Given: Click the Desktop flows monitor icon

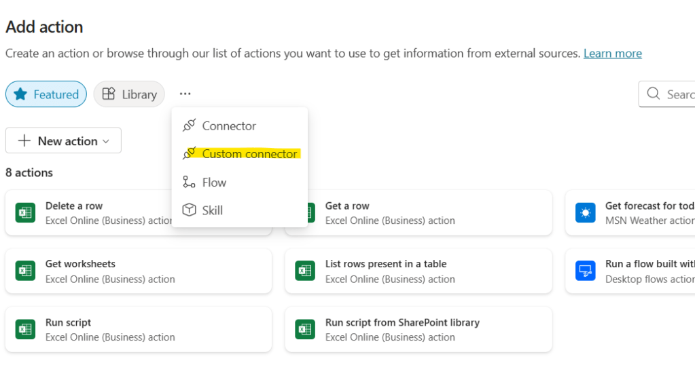Looking at the screenshot, I should (x=585, y=271).
